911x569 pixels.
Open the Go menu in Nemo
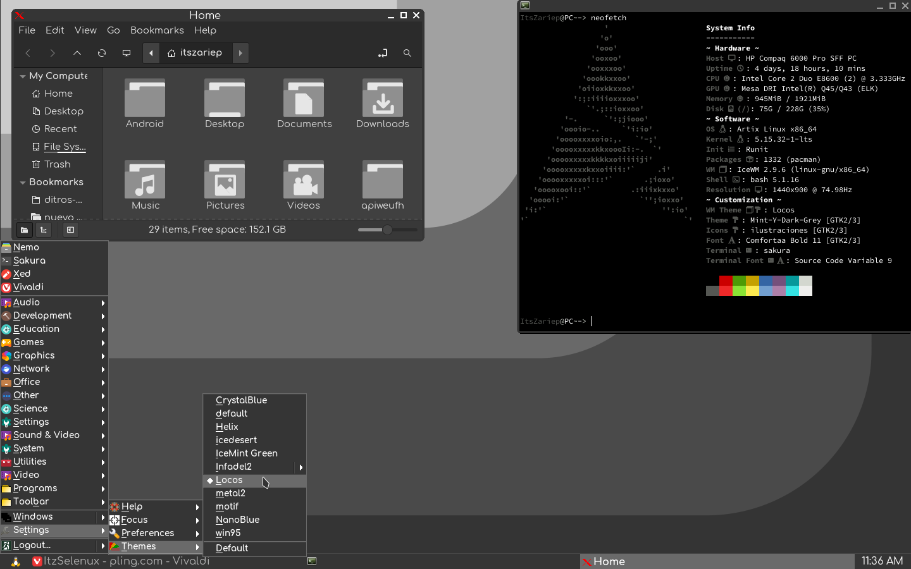[113, 30]
